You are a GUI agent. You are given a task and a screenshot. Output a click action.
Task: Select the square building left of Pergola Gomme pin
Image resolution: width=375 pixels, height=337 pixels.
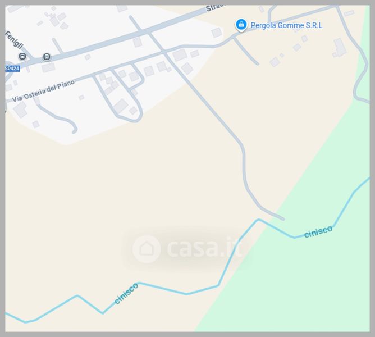click(217, 33)
